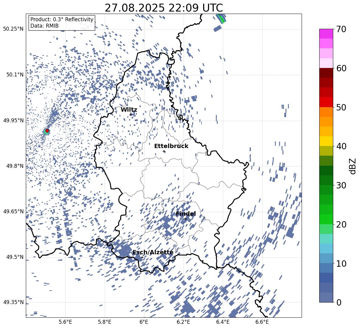Click the 6°E longitude label

(x=144, y=322)
